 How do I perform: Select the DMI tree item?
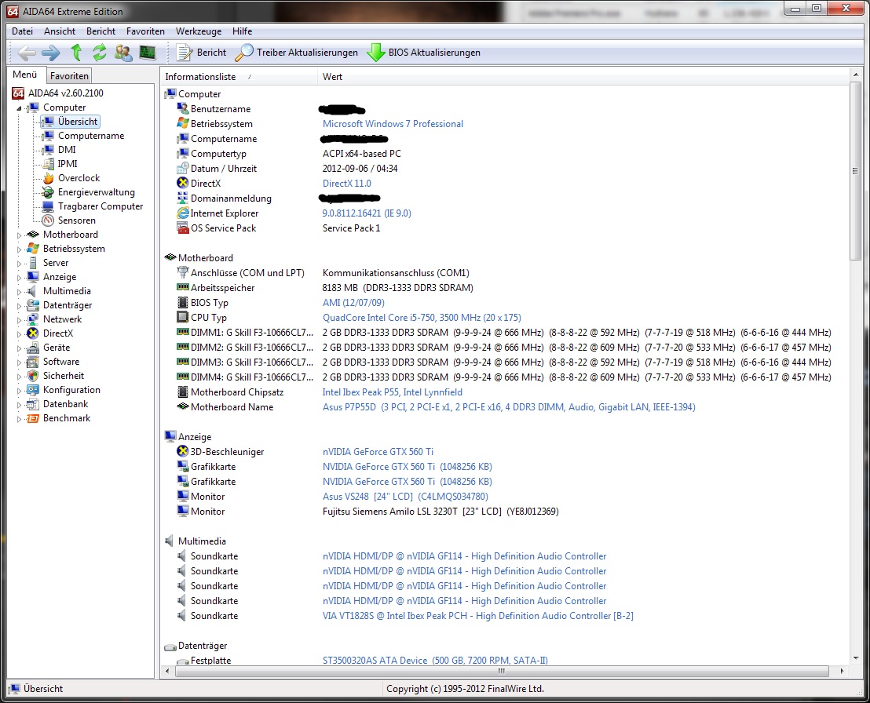[x=67, y=150]
